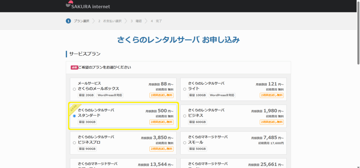The image size is (360, 168).
Task: Pick the マネージドサーバ スモール radio button
Action: point(185,143)
